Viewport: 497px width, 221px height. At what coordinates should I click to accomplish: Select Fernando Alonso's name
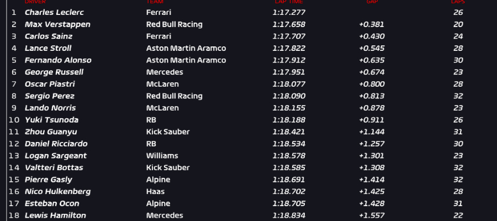click(58, 60)
